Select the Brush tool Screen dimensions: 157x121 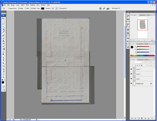point(3,38)
